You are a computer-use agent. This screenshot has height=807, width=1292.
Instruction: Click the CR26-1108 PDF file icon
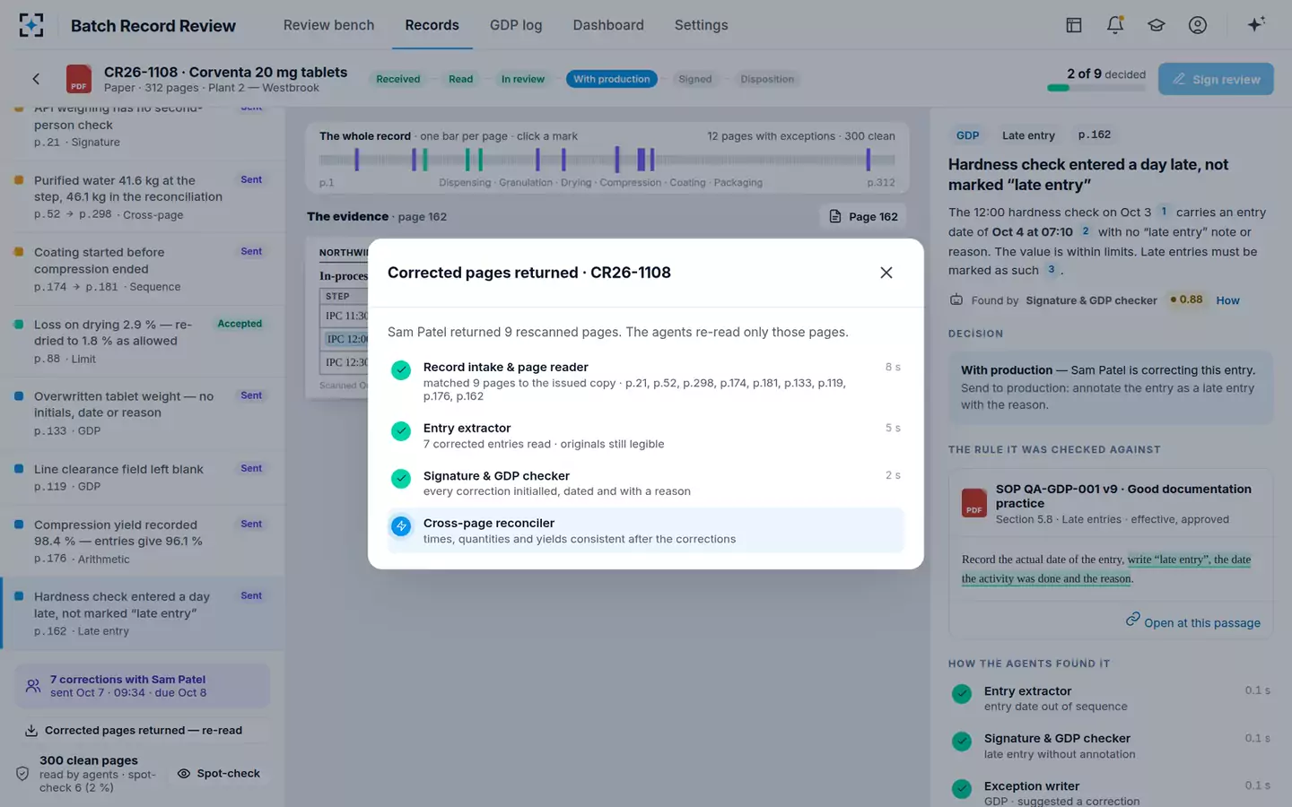[79, 79]
